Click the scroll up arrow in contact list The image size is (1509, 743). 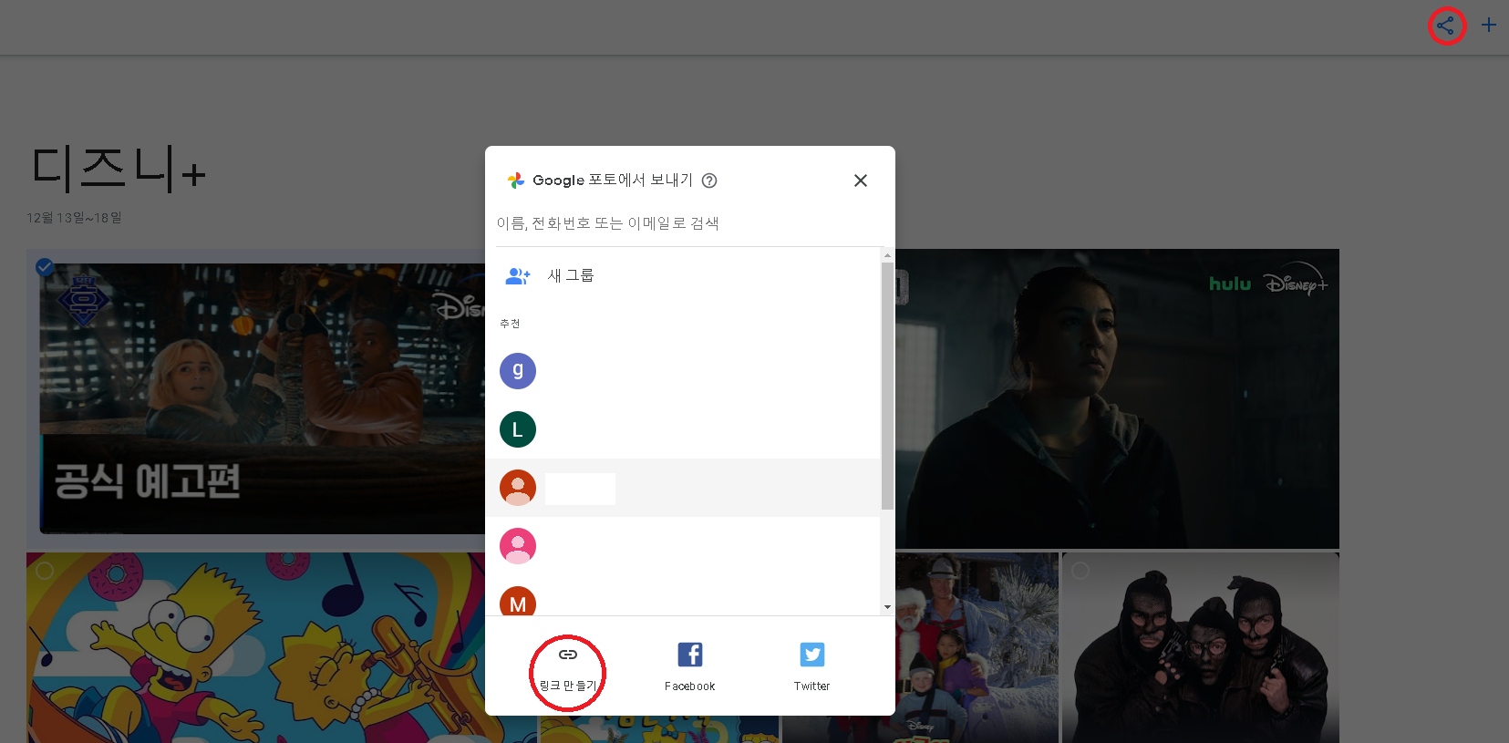pos(887,255)
